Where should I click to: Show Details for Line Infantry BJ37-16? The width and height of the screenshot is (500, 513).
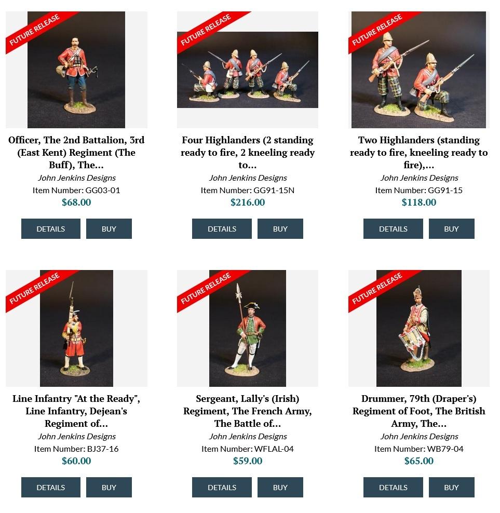[51, 487]
